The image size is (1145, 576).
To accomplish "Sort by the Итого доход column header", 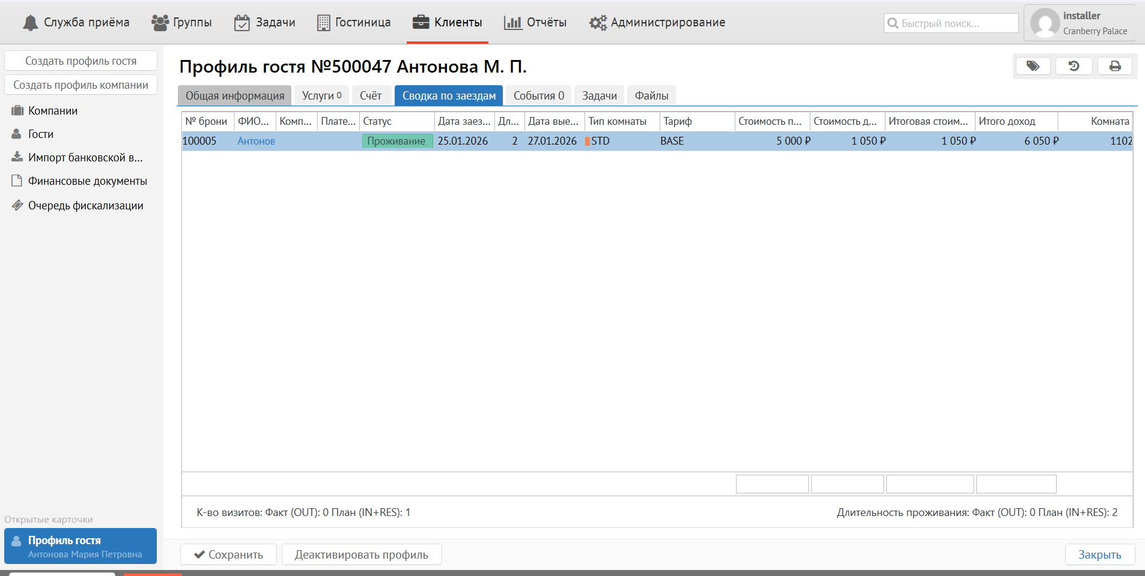I will [1016, 121].
